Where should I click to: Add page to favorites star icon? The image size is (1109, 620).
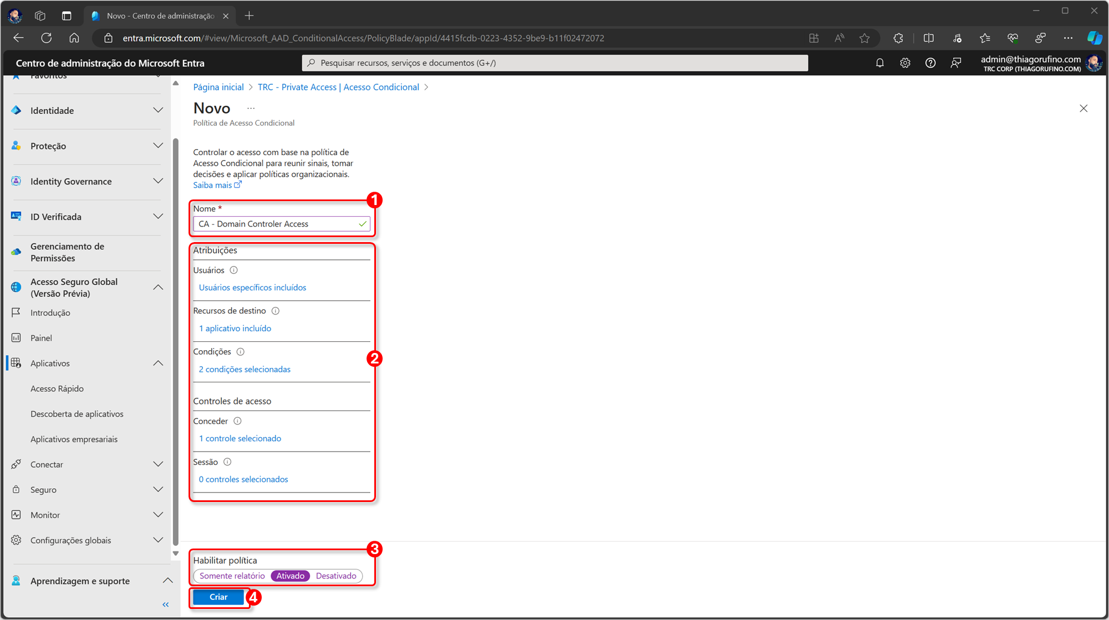click(x=864, y=38)
